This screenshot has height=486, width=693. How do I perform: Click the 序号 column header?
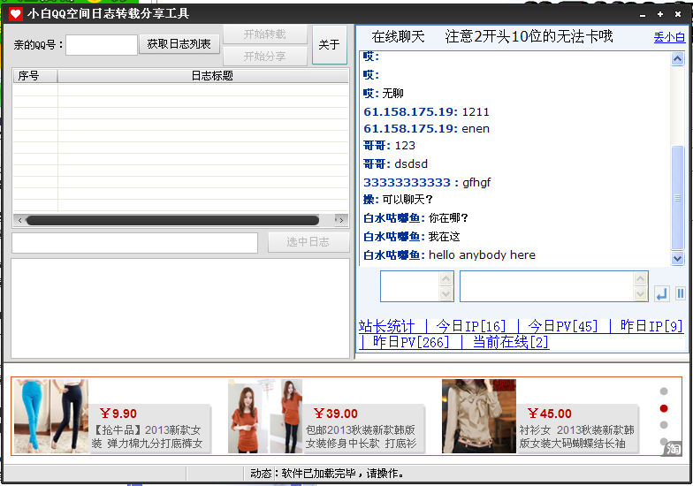[x=35, y=76]
